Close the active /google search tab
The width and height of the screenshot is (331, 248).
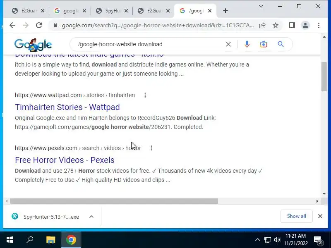pyautogui.click(x=210, y=11)
